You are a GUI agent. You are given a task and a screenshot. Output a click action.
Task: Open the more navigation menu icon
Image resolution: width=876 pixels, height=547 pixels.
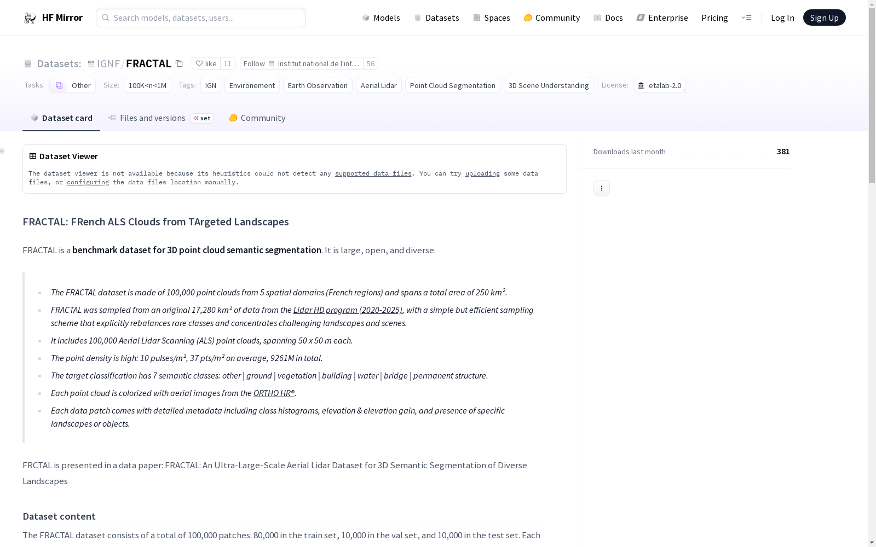pyautogui.click(x=746, y=18)
